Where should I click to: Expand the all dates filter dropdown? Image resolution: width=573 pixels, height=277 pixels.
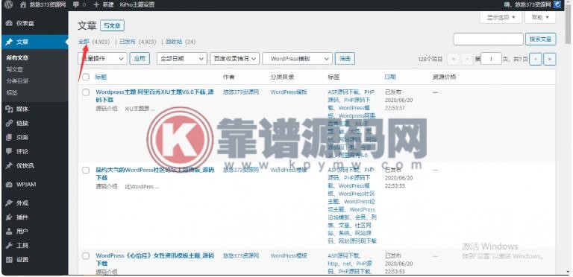(182, 59)
